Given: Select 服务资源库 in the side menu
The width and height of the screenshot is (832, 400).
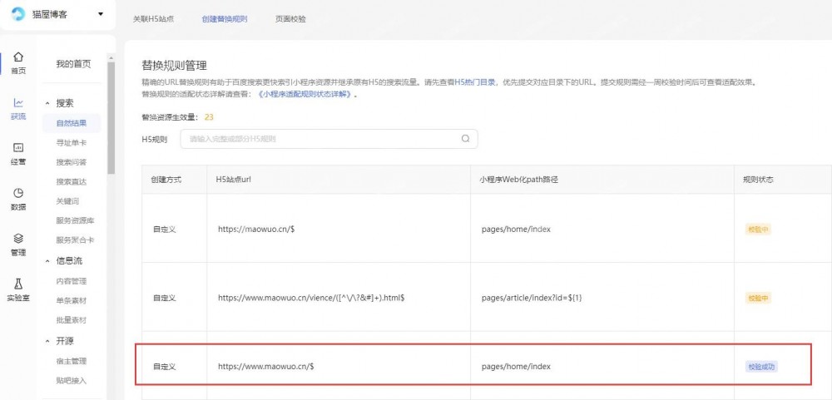Looking at the screenshot, I should [x=76, y=220].
